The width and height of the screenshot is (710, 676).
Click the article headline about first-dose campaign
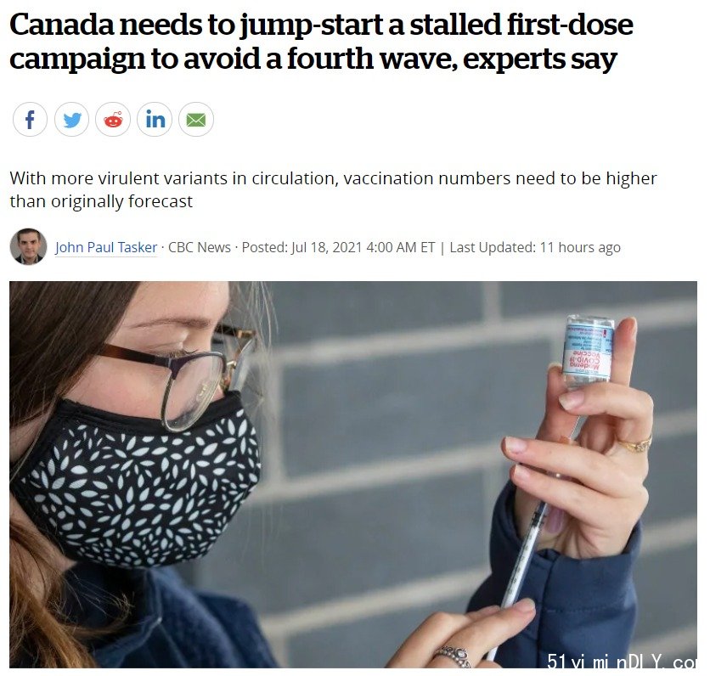point(321,42)
